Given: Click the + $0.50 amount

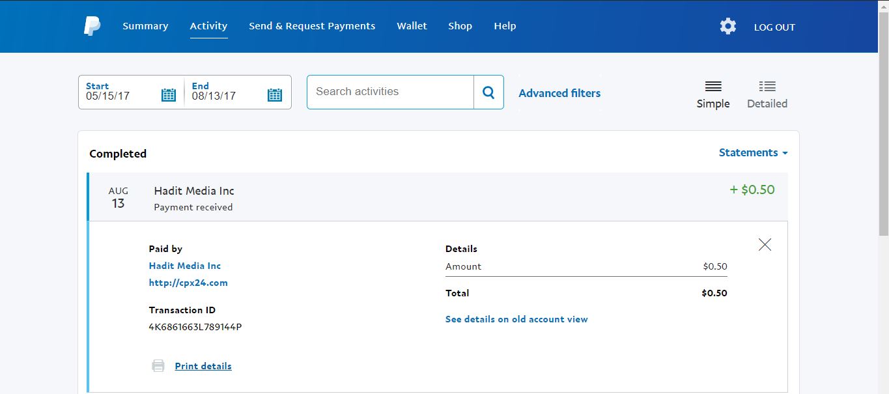Looking at the screenshot, I should [752, 190].
